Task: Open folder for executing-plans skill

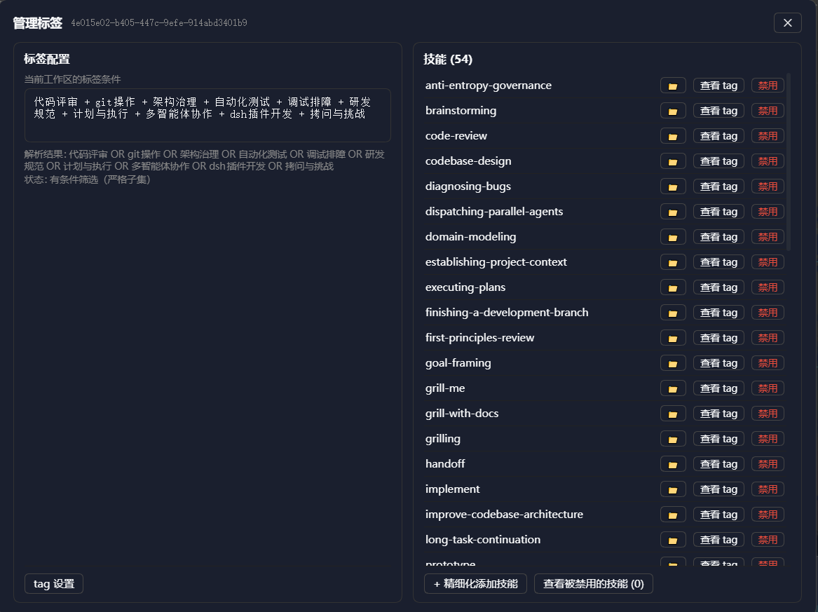Action: (673, 287)
